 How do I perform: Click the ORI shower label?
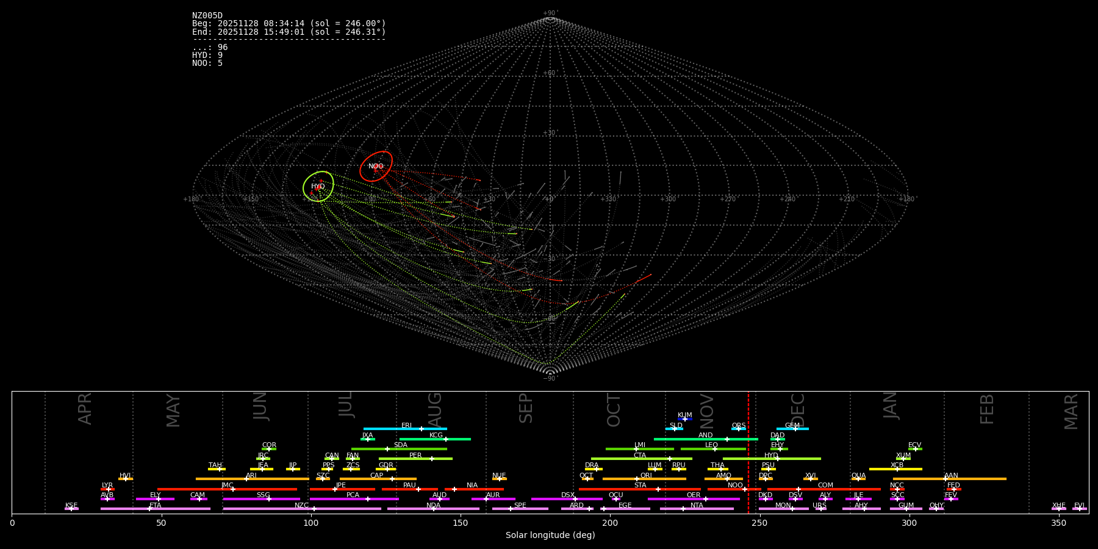click(646, 476)
